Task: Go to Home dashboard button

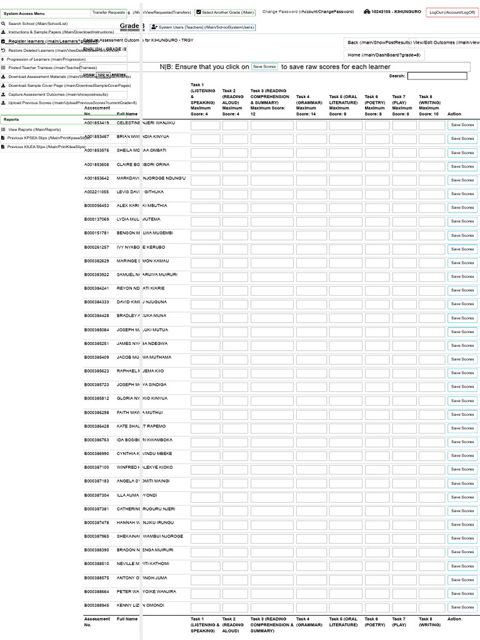Action: tap(384, 55)
